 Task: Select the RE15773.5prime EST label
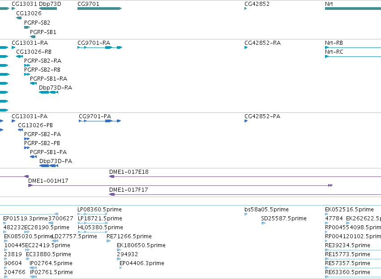point(347,255)
